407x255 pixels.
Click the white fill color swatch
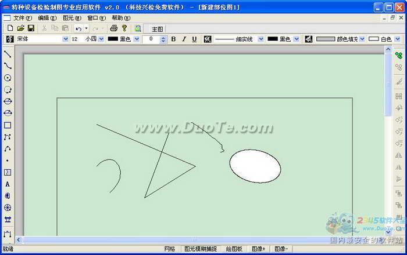[374, 39]
